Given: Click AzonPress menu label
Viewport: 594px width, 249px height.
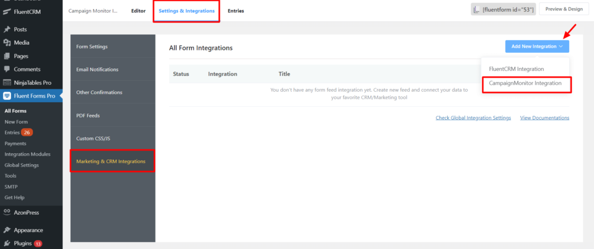Looking at the screenshot, I should (27, 212).
